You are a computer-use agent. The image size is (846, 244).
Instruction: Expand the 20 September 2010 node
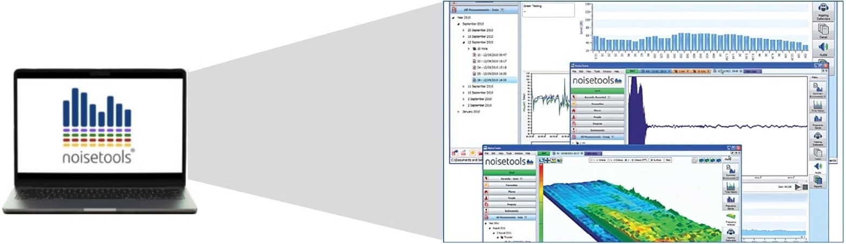click(x=464, y=30)
